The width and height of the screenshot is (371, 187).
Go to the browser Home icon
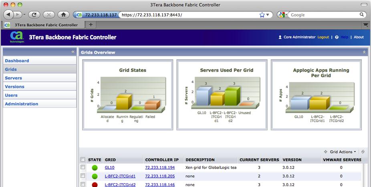(x=63, y=15)
